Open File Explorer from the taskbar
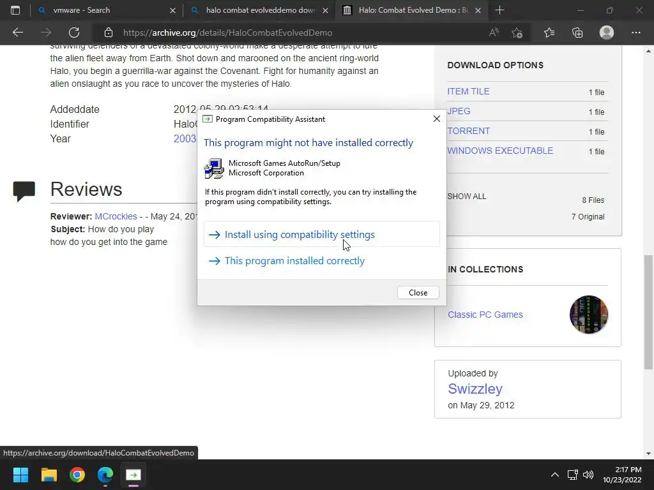The height and width of the screenshot is (490, 654). coord(49,475)
